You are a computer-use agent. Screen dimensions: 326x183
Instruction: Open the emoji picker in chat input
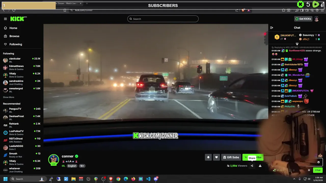(x=318, y=162)
